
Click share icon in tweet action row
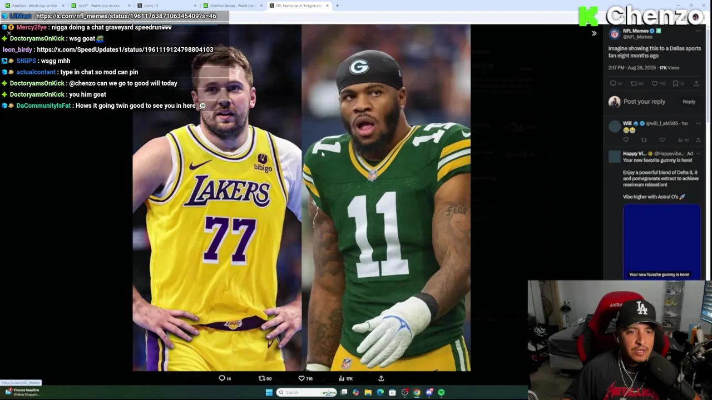[x=696, y=83]
